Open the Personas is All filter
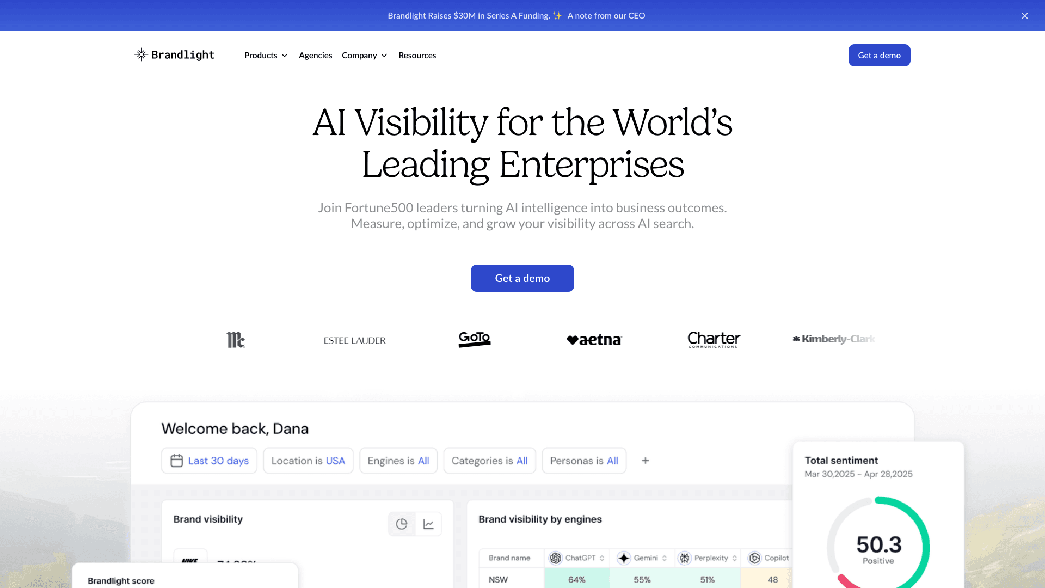 tap(584, 461)
